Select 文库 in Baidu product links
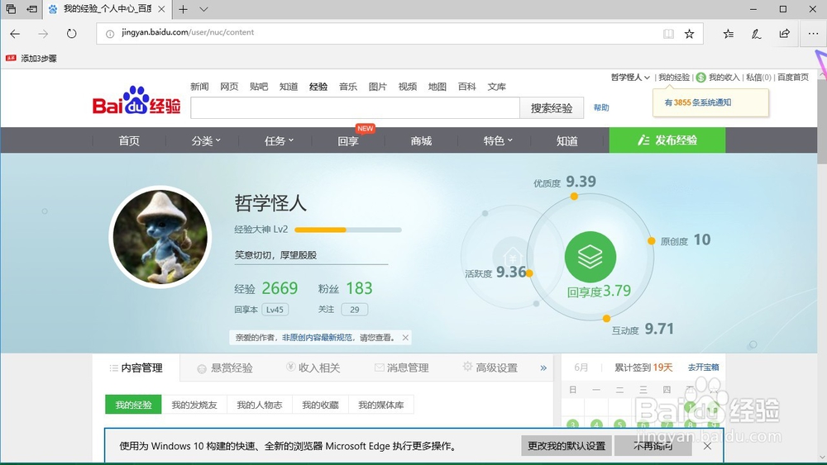This screenshot has width=827, height=465. 496,87
